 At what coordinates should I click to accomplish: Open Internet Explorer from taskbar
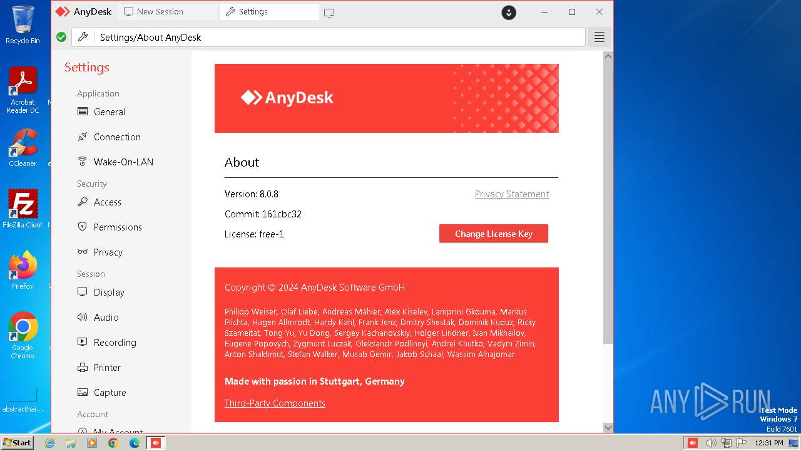pyautogui.click(x=50, y=443)
